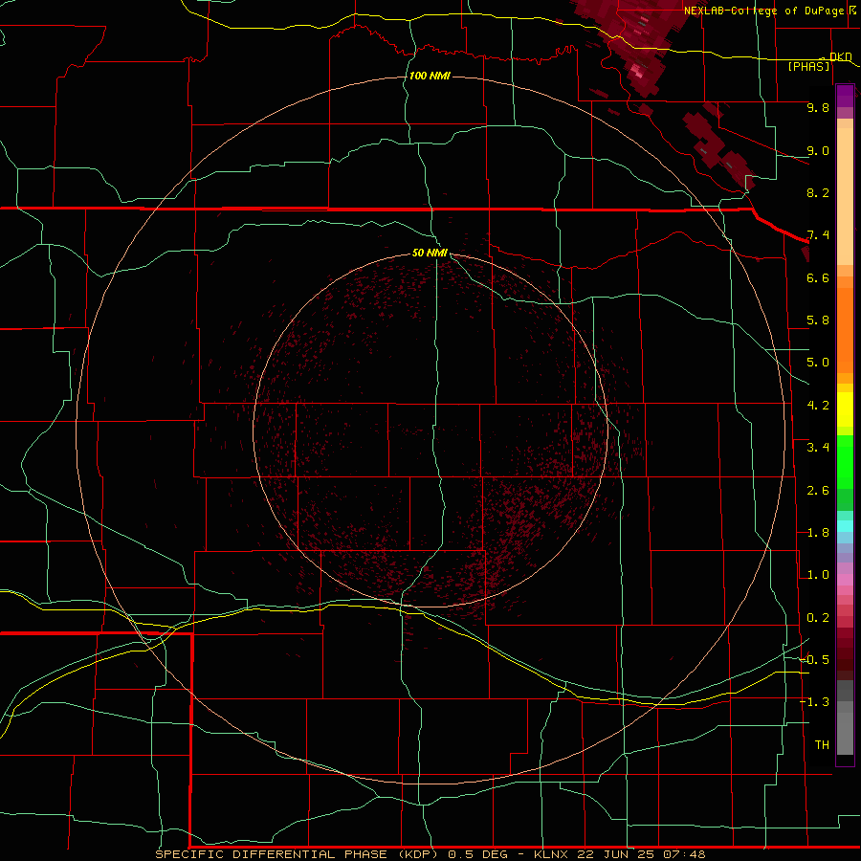Screen dimensions: 861x861
Task: Click the -1.3 scale value
Action: pos(815,702)
